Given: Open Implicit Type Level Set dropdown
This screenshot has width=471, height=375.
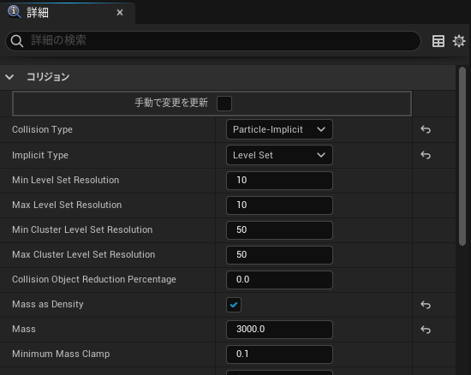Looking at the screenshot, I should click(x=279, y=155).
